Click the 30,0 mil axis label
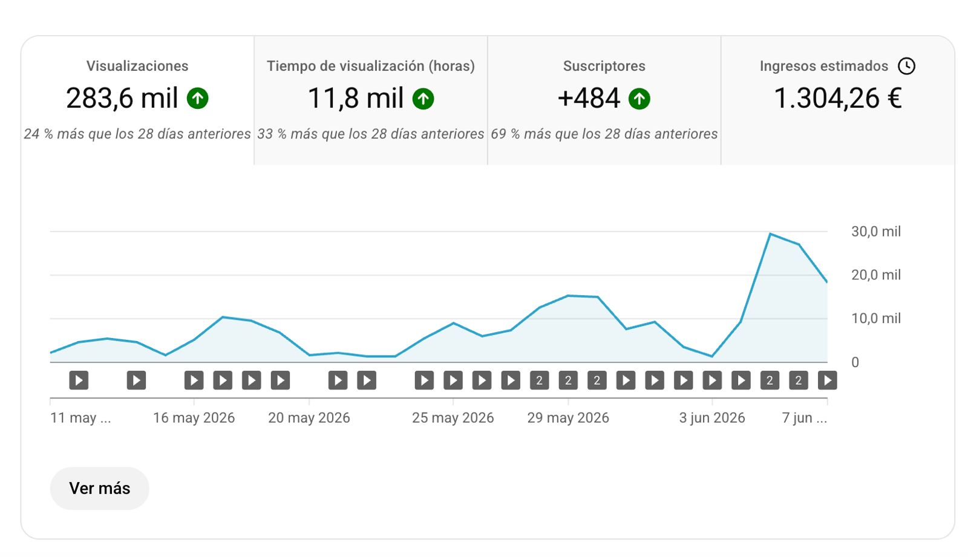Screen dimensions: 968x557 [876, 231]
